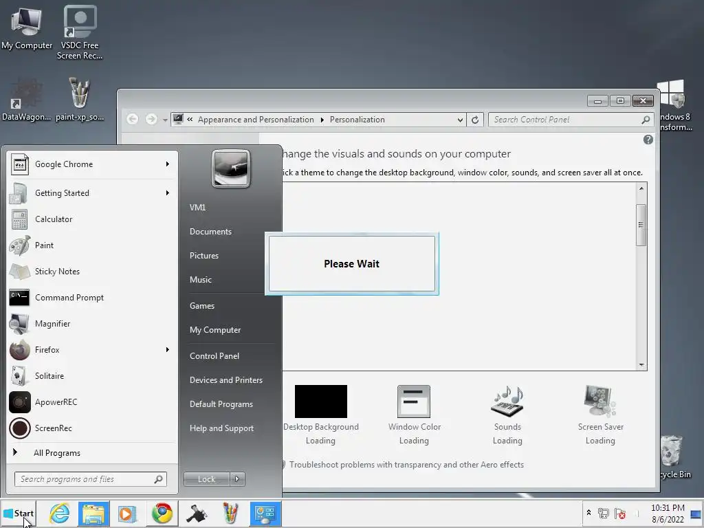Viewport: 704px width, 528px height.
Task: Click the Solitaire card icon
Action: [20, 375]
